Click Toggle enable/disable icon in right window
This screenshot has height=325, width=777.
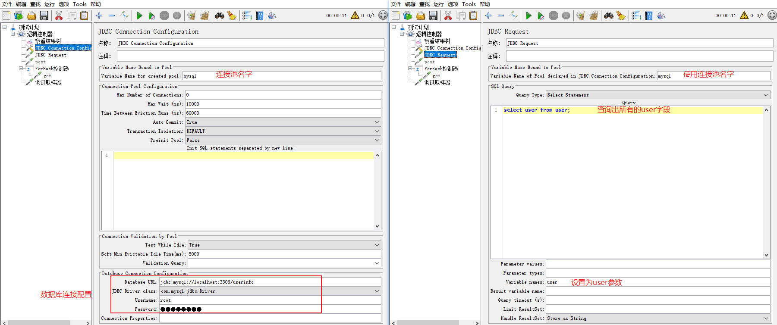pyautogui.click(x=513, y=16)
